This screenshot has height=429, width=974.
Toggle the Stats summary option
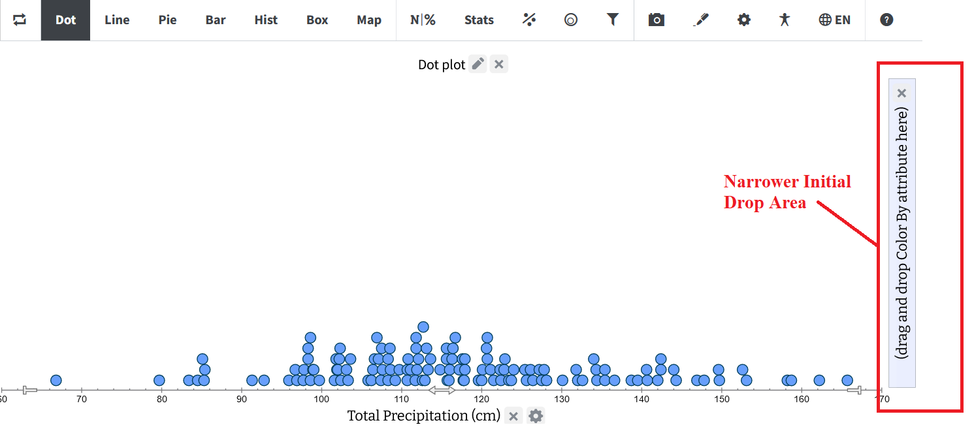coord(479,20)
